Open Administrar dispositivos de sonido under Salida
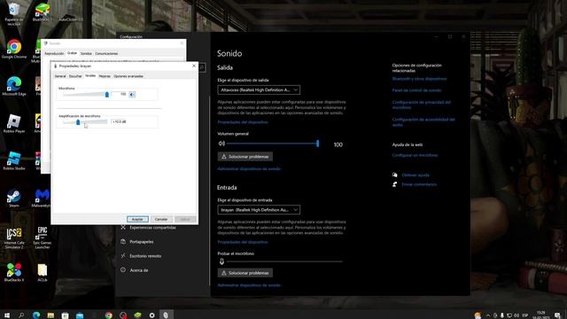This screenshot has width=567, height=319. click(x=249, y=169)
